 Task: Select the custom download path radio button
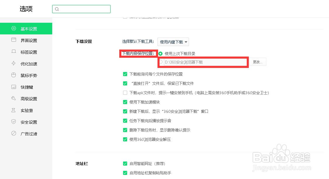tap(161, 62)
